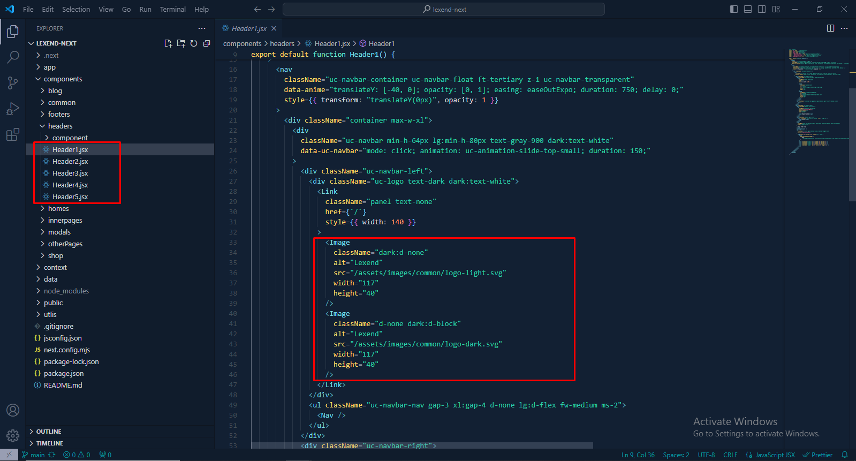
Task: Open the Terminal menu
Action: tap(172, 9)
